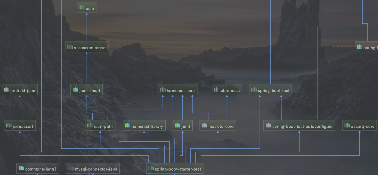
Task: Click the library icon on mysql-connector-java
Action: coord(71,168)
